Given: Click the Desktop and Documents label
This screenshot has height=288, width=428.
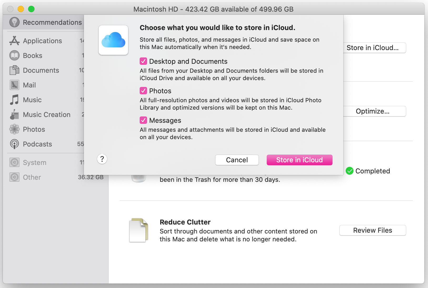Looking at the screenshot, I should tap(188, 61).
